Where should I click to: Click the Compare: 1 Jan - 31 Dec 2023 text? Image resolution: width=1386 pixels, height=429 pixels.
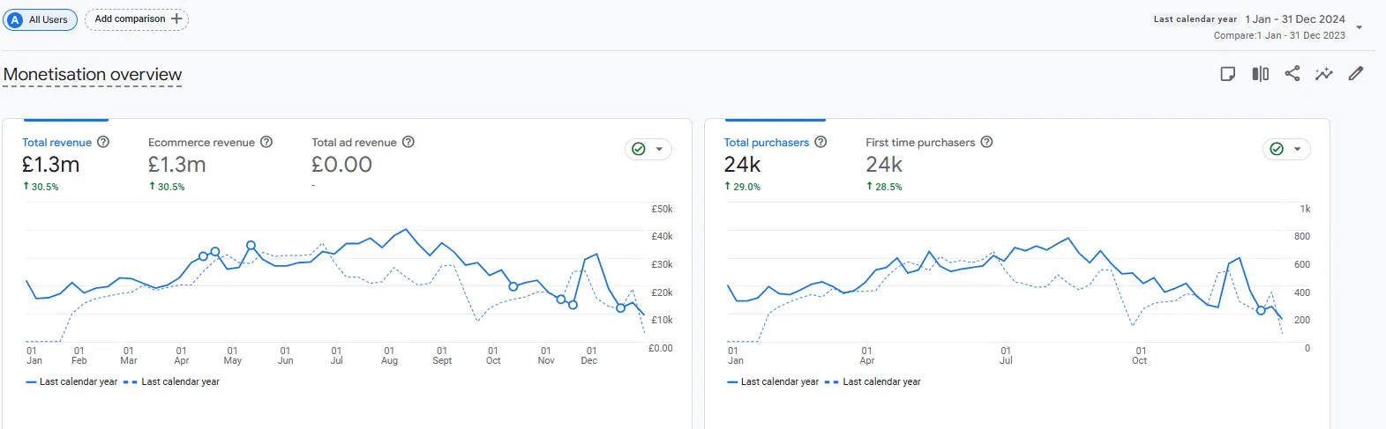(1279, 35)
